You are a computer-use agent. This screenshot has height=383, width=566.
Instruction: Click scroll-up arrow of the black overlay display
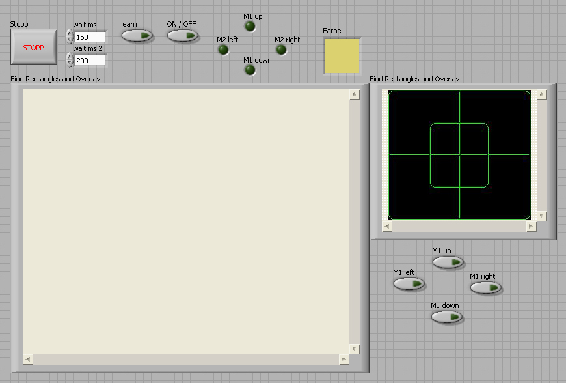(542, 95)
